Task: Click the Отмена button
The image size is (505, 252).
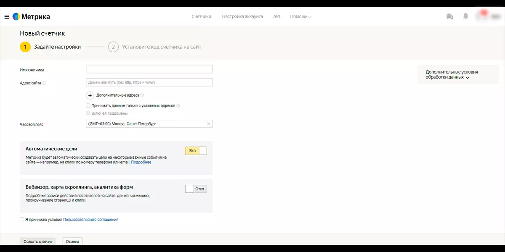Action: click(72, 241)
